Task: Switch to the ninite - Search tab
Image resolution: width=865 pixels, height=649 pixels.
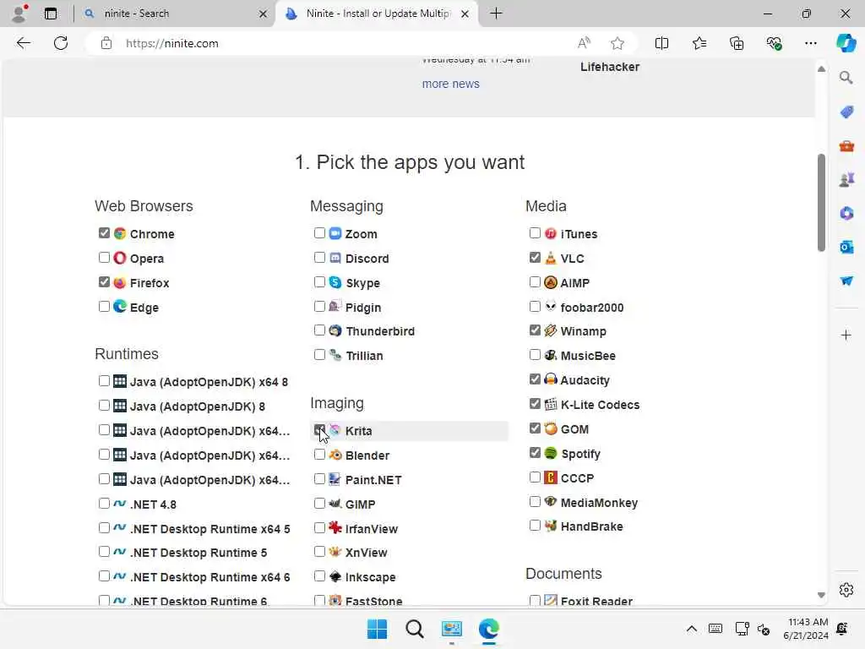Action: [x=176, y=14]
